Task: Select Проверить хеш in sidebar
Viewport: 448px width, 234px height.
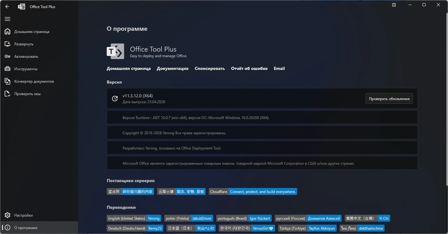Action: coord(39,94)
